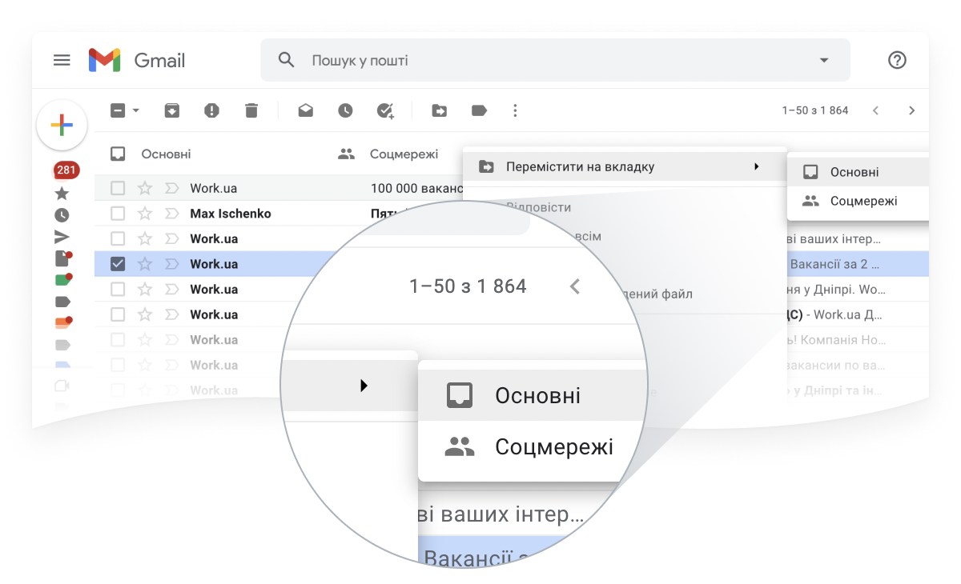This screenshot has height=584, width=961.
Task: Click the Move to folder toolbar icon
Action: [x=440, y=110]
